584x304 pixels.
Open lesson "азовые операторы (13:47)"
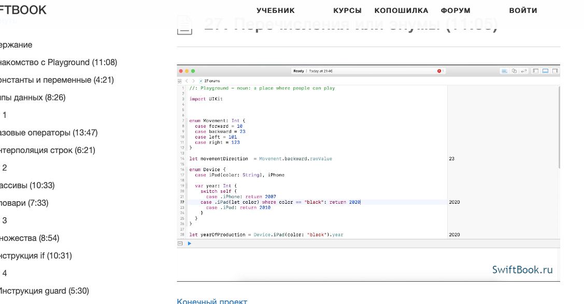[x=49, y=133]
